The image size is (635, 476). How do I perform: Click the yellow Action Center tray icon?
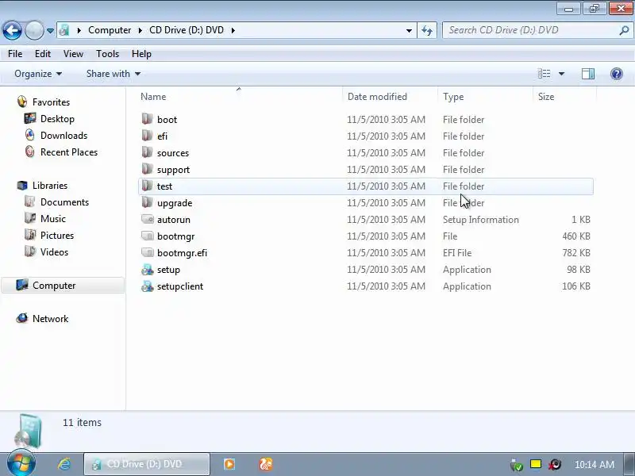tap(536, 464)
